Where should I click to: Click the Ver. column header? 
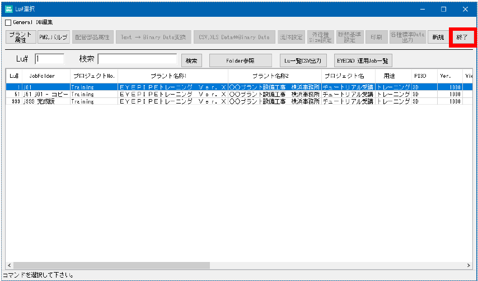coord(450,76)
